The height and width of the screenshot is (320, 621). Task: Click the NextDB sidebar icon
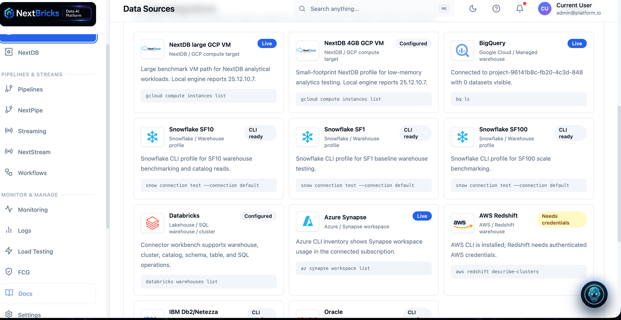(9, 52)
